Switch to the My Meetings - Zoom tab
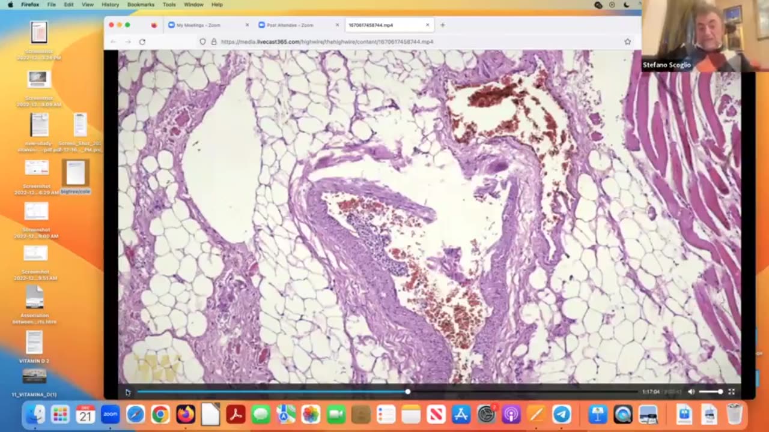This screenshot has width=769, height=432. tap(209, 25)
